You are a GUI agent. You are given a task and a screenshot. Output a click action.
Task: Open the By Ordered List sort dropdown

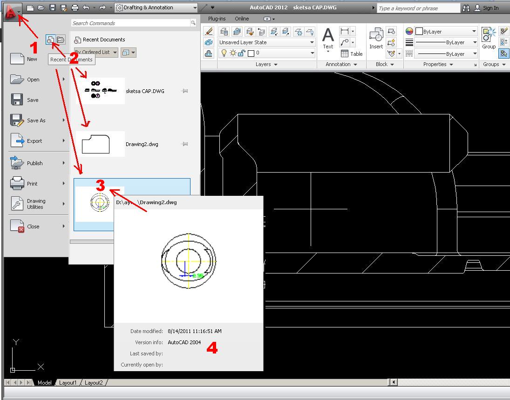click(x=96, y=52)
